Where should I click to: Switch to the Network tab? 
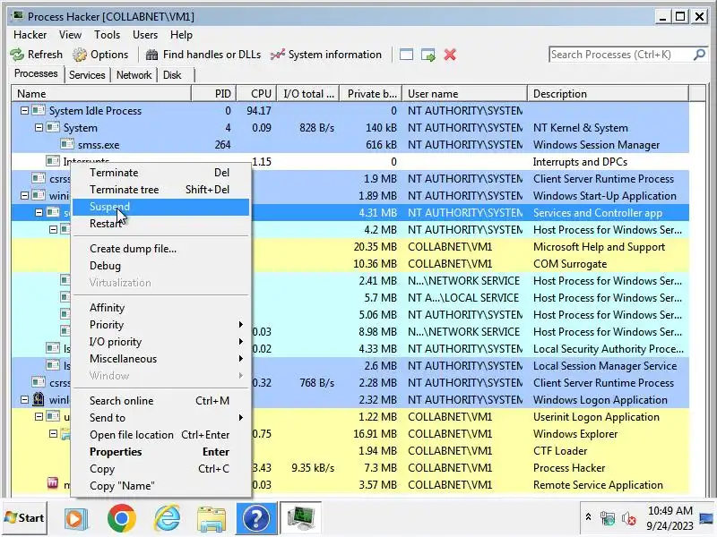click(x=134, y=75)
